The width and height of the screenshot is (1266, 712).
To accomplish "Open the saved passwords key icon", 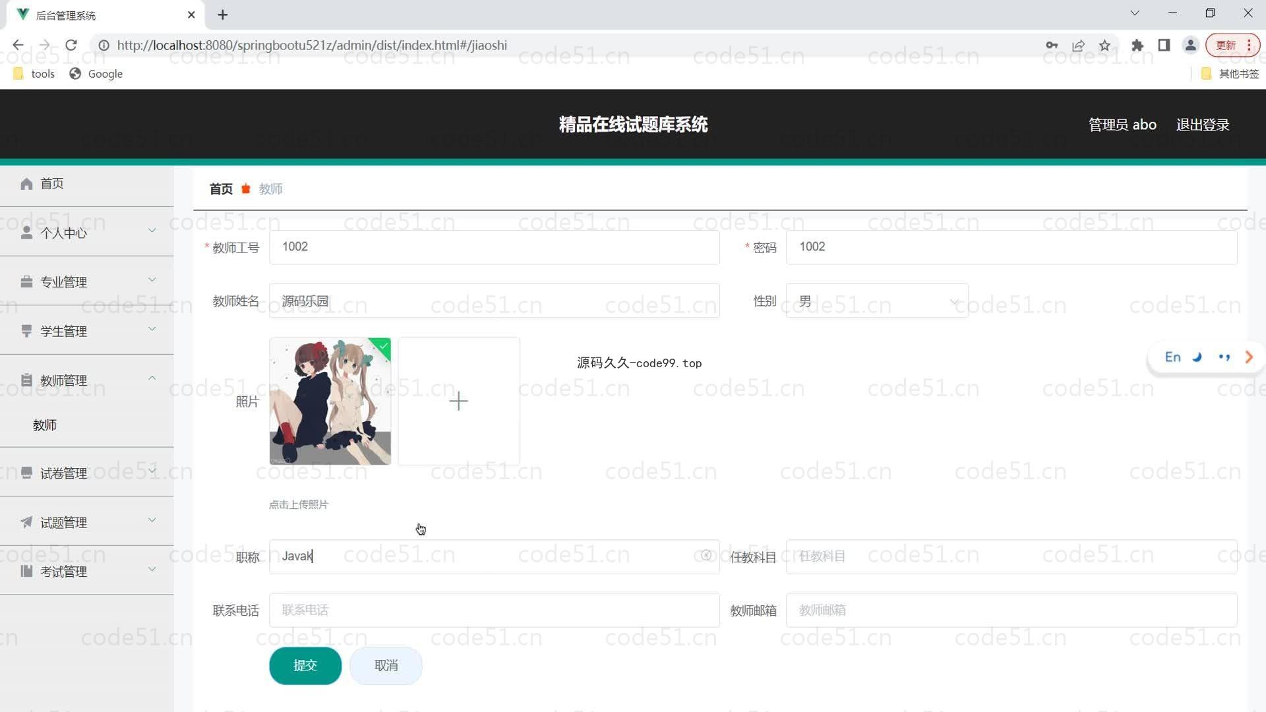I will click(x=1052, y=45).
